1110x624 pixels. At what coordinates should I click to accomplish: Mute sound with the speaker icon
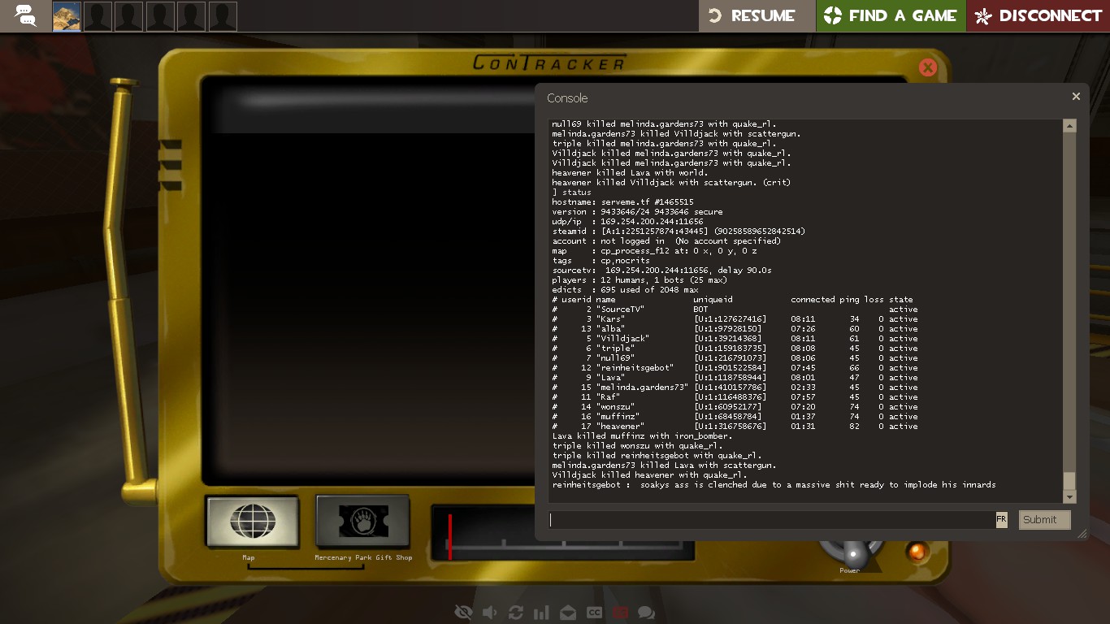click(x=489, y=613)
